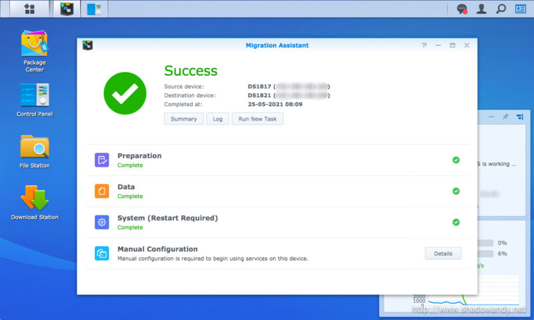Image resolution: width=534 pixels, height=320 pixels.
Task: Click System (Restart Required) title
Action: 168,218
